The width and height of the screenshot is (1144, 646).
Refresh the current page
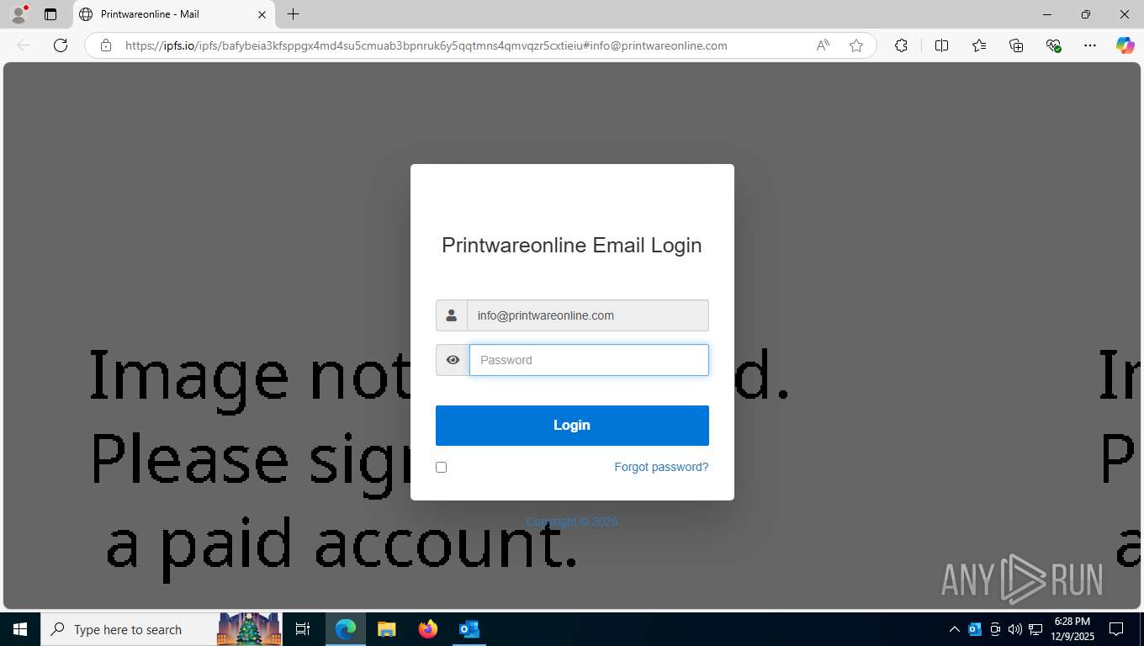pyautogui.click(x=61, y=45)
